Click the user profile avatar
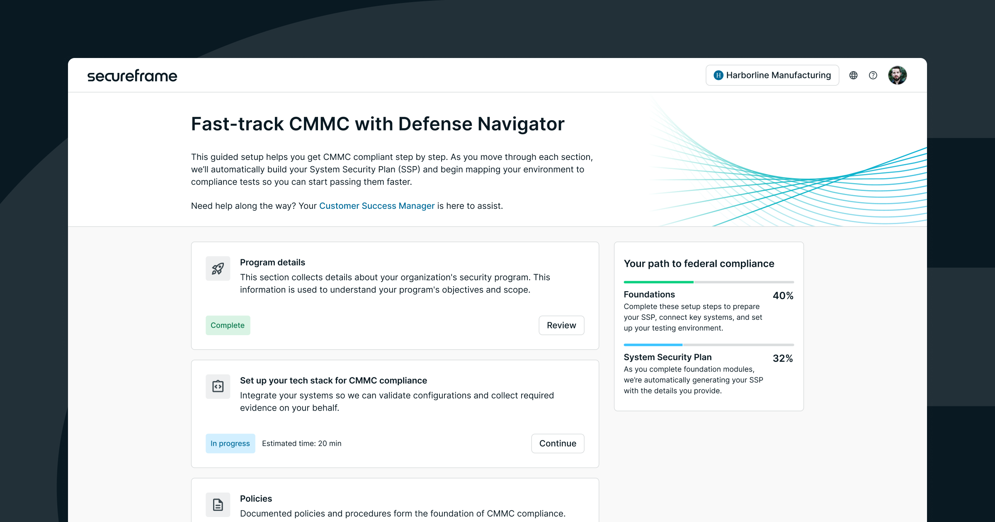 click(897, 75)
